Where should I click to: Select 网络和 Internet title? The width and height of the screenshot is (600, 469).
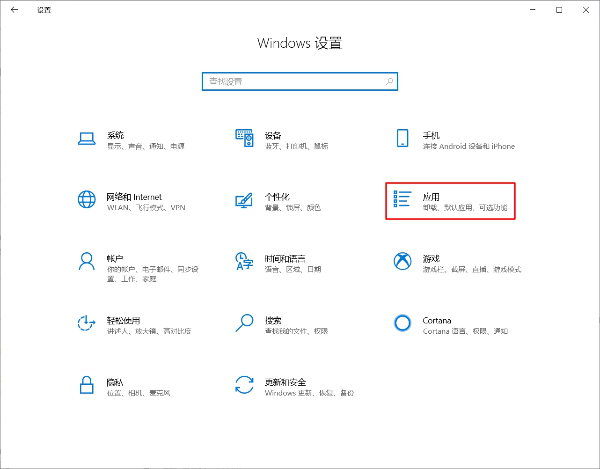[134, 197]
